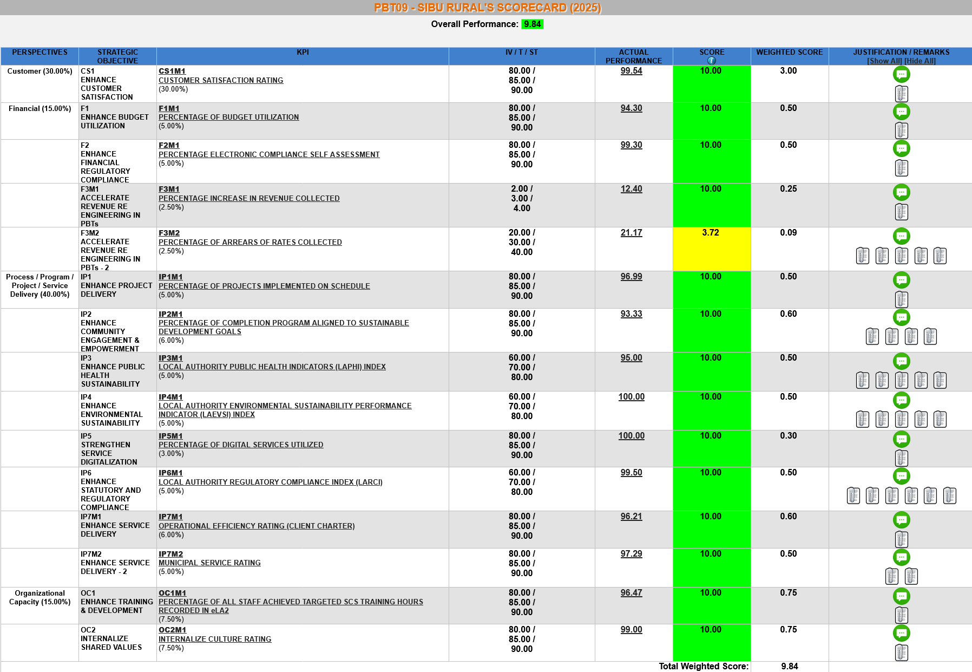Click the green comment icon for IP3M1
The image size is (972, 672).
pyautogui.click(x=901, y=361)
